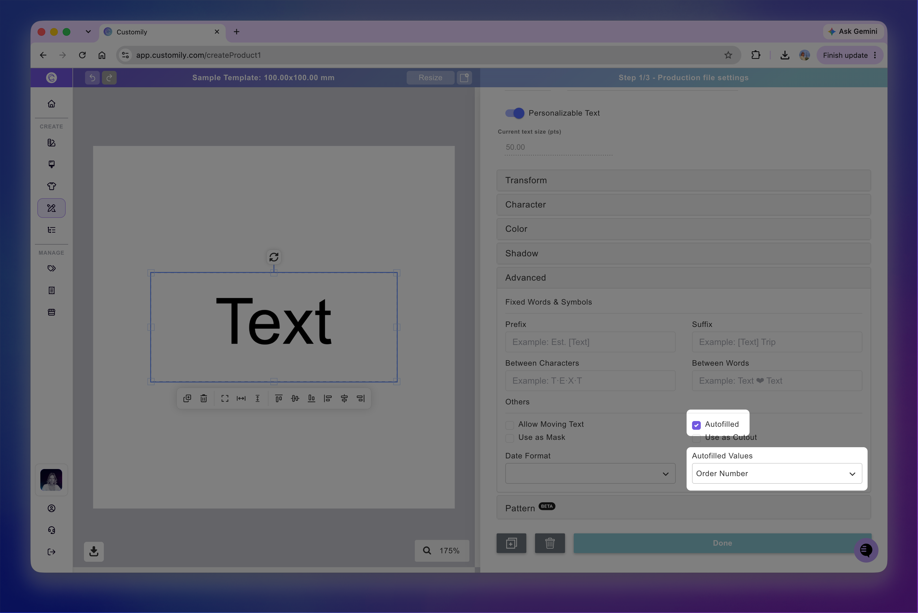Click the align right icon in the floating toolbar
918x613 pixels.
coord(361,398)
